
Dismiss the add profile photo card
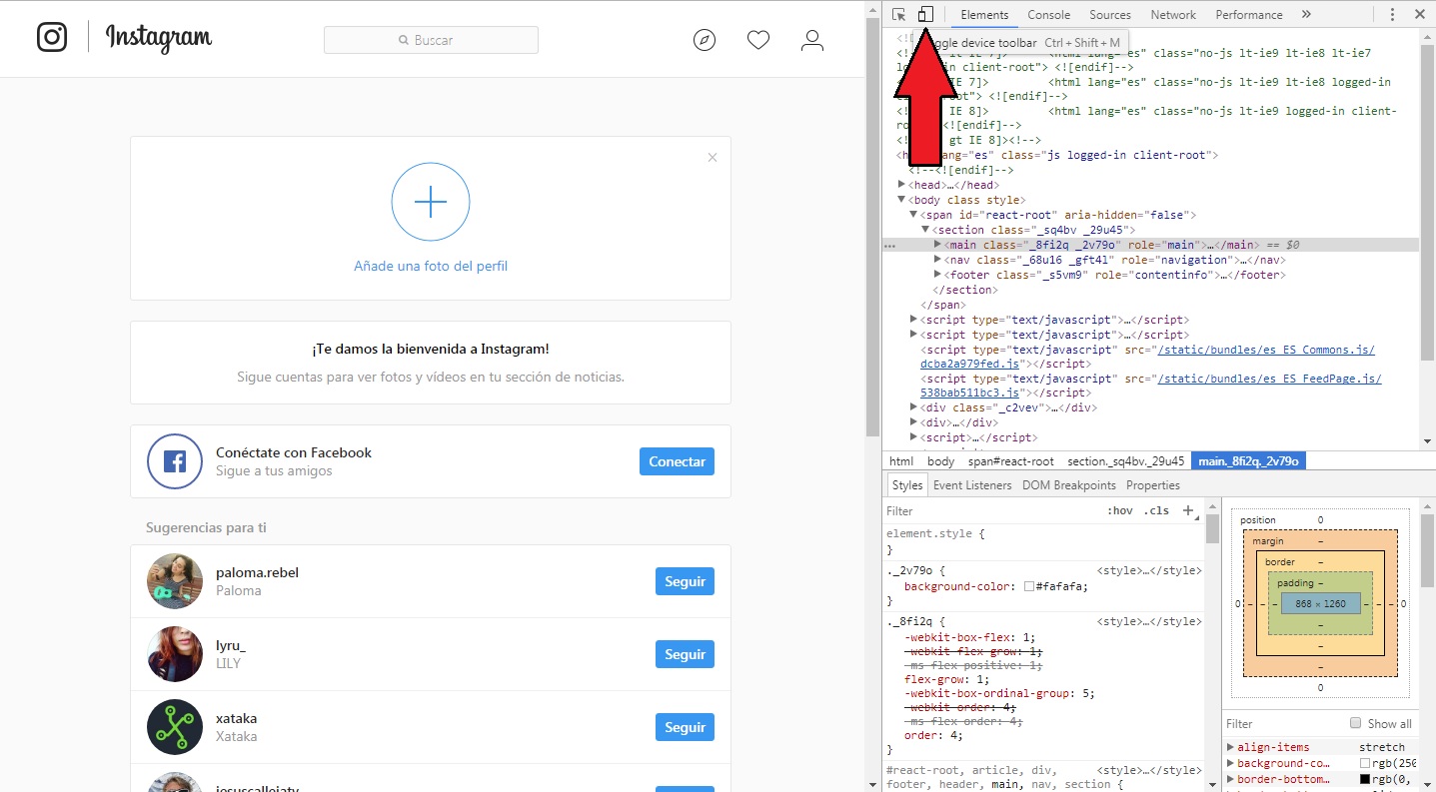tap(713, 157)
